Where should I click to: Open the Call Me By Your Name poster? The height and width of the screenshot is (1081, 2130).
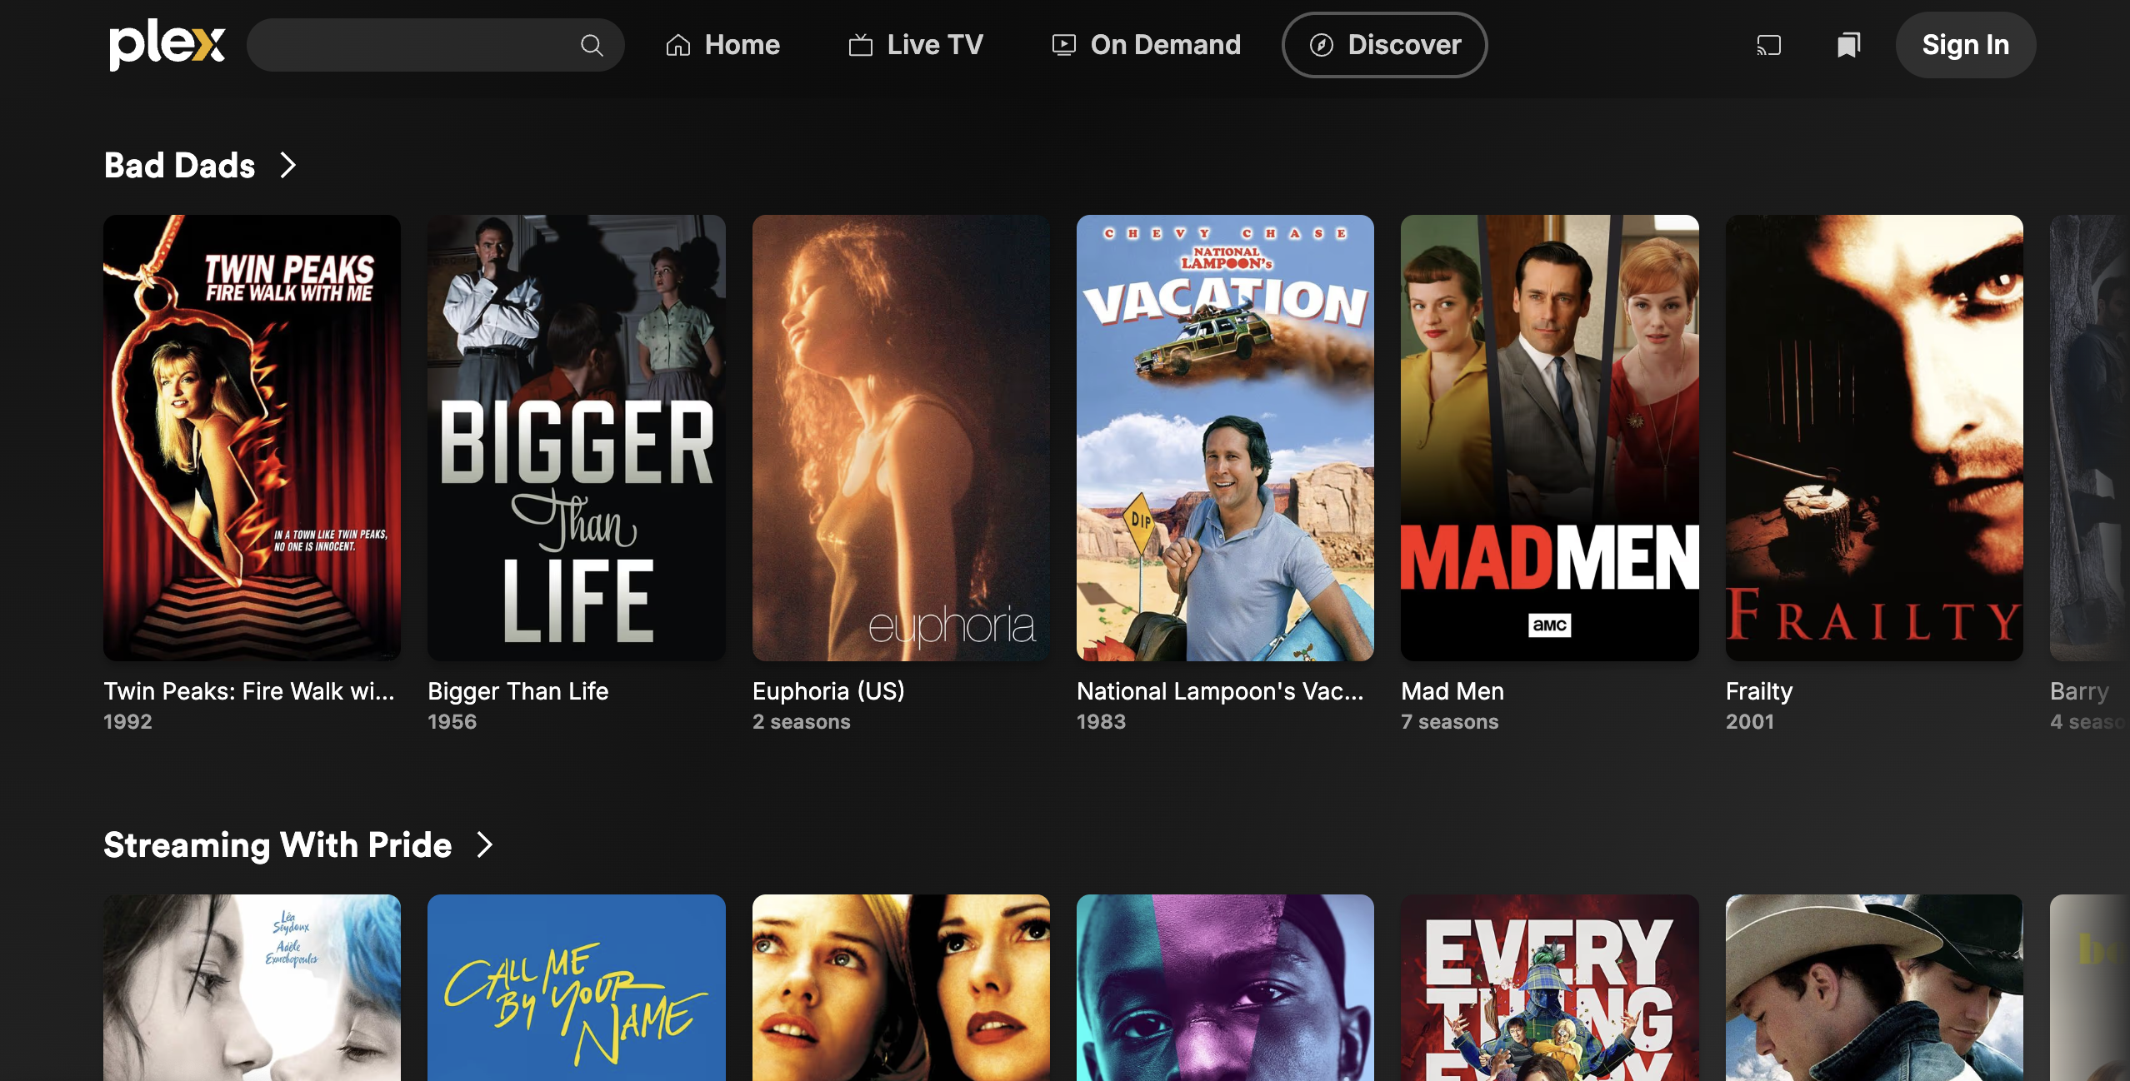click(576, 988)
